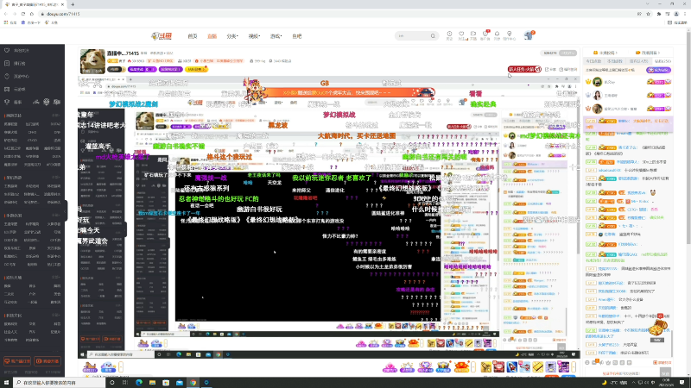Open the creator center lightbulb icon
The image size is (691, 388).
click(510, 35)
